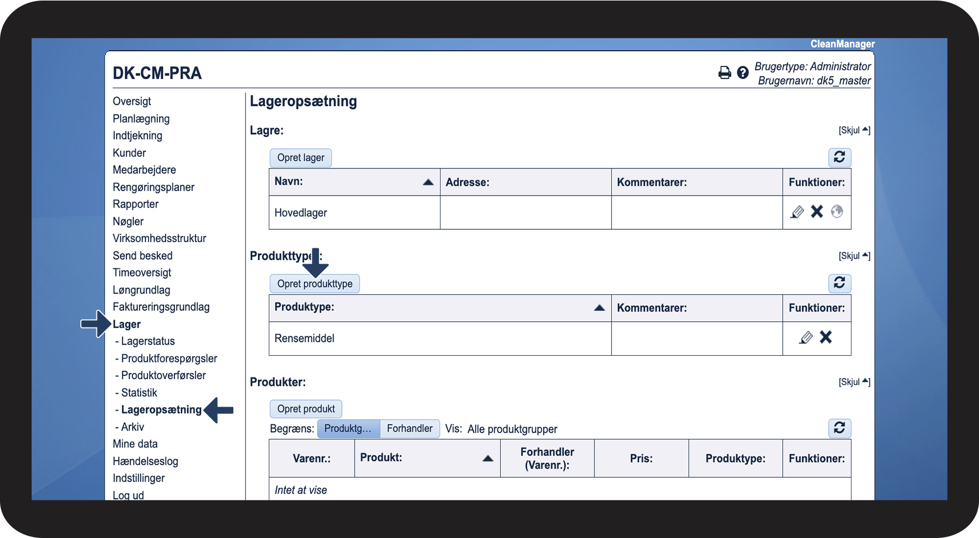Screen dimensions: 979x538
Task: Delete the Rensemiddel product type
Action: tap(826, 337)
